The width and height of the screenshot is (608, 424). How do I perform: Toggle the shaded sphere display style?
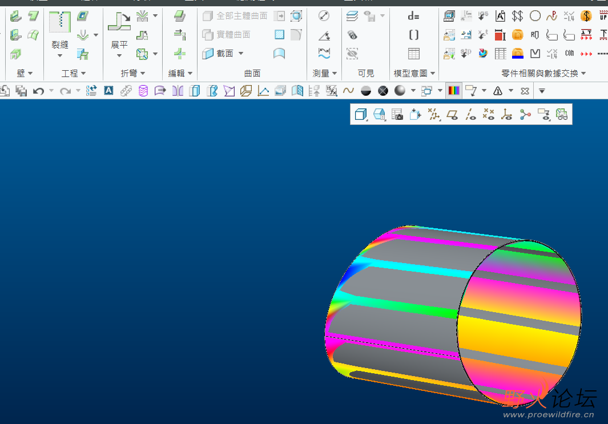pos(400,91)
